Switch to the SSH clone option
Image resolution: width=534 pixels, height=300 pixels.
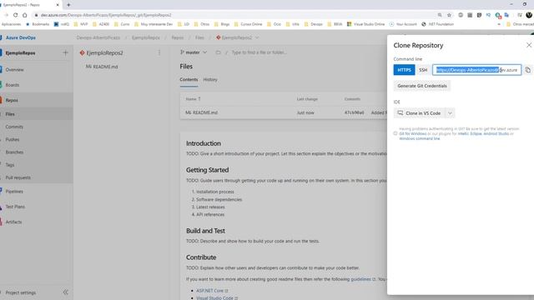tap(423, 70)
